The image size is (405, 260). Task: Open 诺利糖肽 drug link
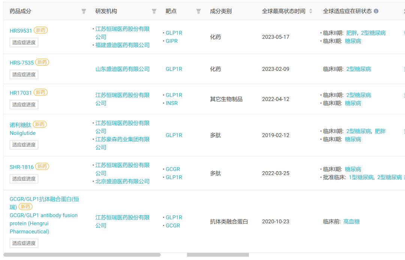coord(20,125)
